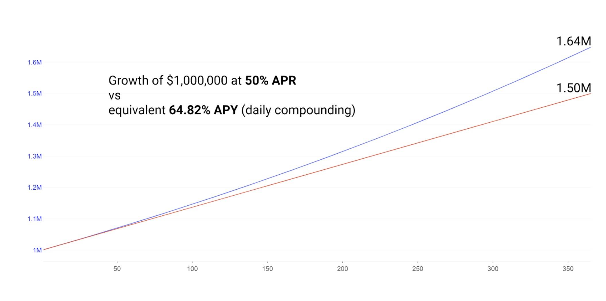The height and width of the screenshot is (301, 606).
Task: Click the 150 x-axis tick label
Action: (x=267, y=269)
